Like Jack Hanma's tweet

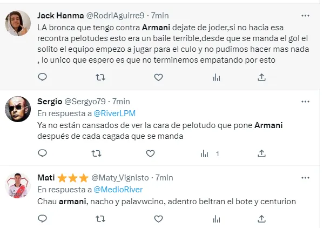(x=158, y=77)
